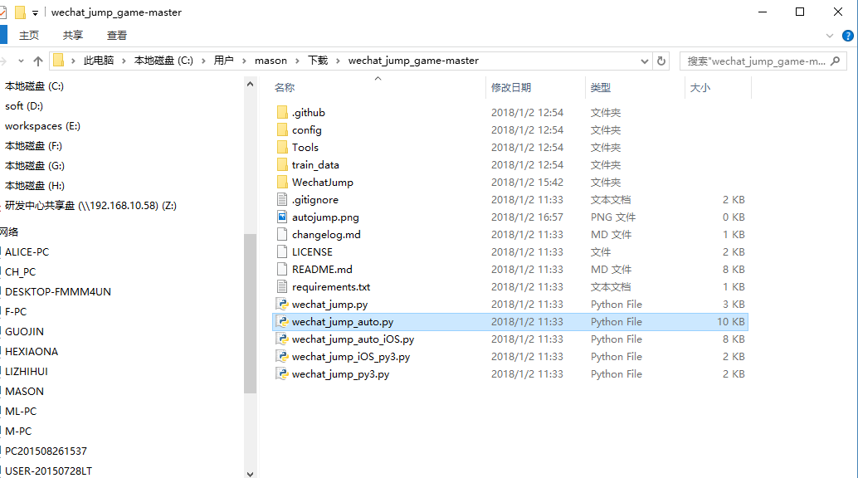Screen dimensions: 858x478
Task: Go to 用户 breadcrumb in address bar
Action: (x=224, y=61)
